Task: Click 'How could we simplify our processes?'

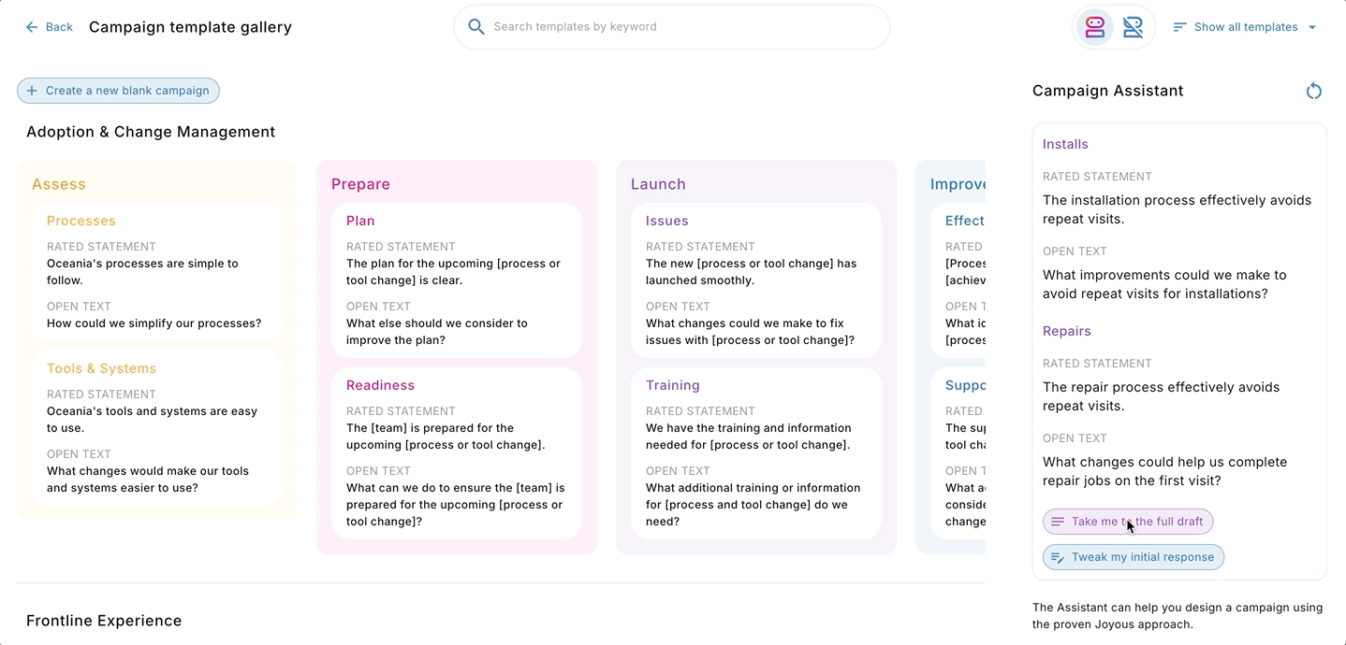Action: click(x=154, y=323)
